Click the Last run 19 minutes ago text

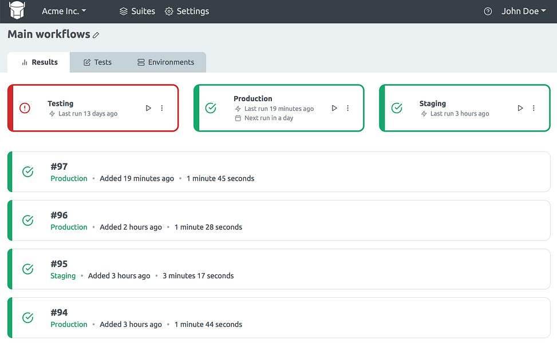(279, 109)
